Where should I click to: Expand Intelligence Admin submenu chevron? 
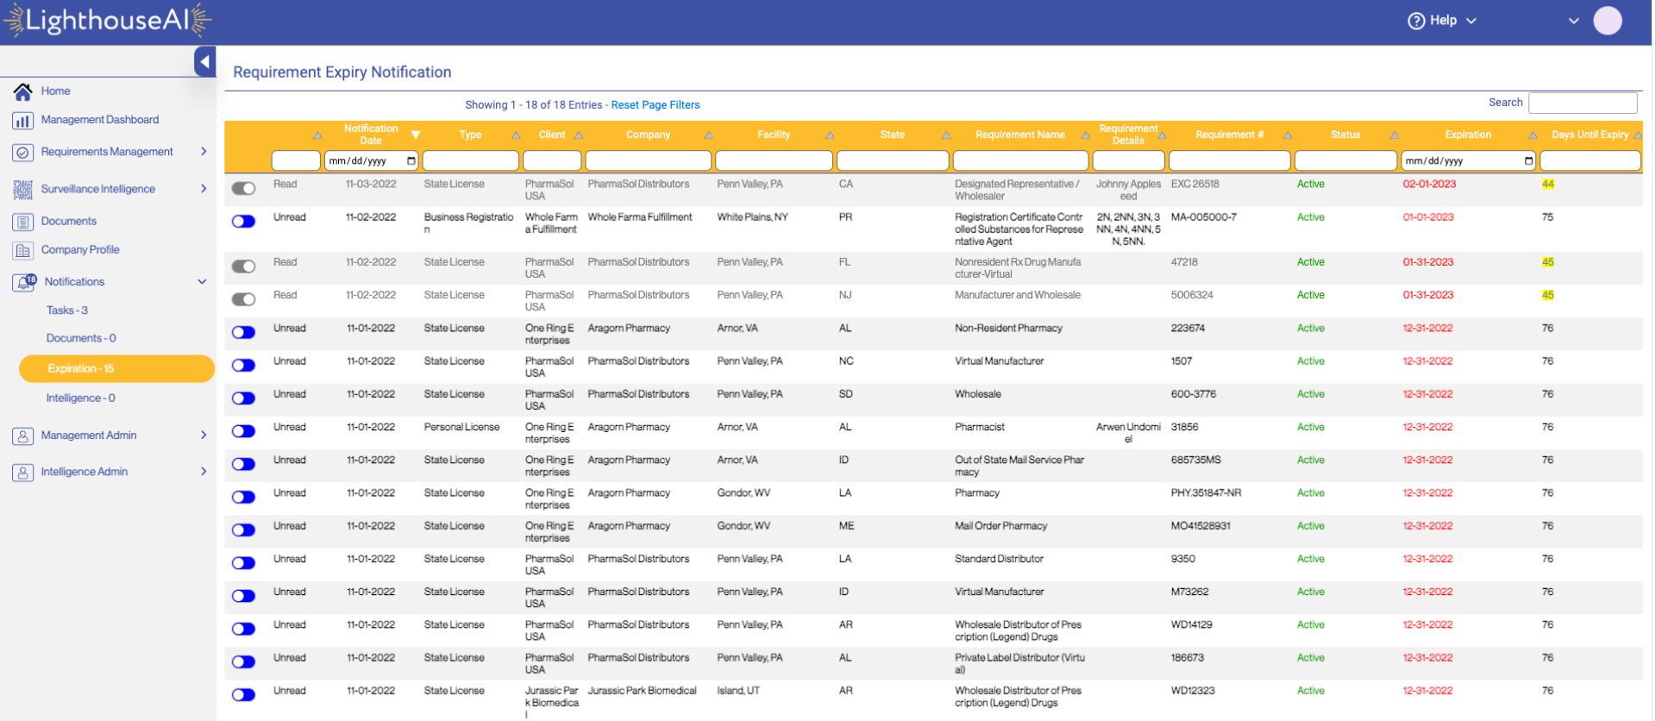[x=204, y=472]
